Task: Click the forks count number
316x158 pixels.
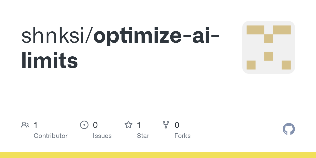Action: click(177, 125)
